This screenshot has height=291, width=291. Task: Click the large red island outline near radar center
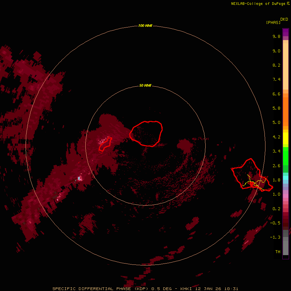[146, 134]
